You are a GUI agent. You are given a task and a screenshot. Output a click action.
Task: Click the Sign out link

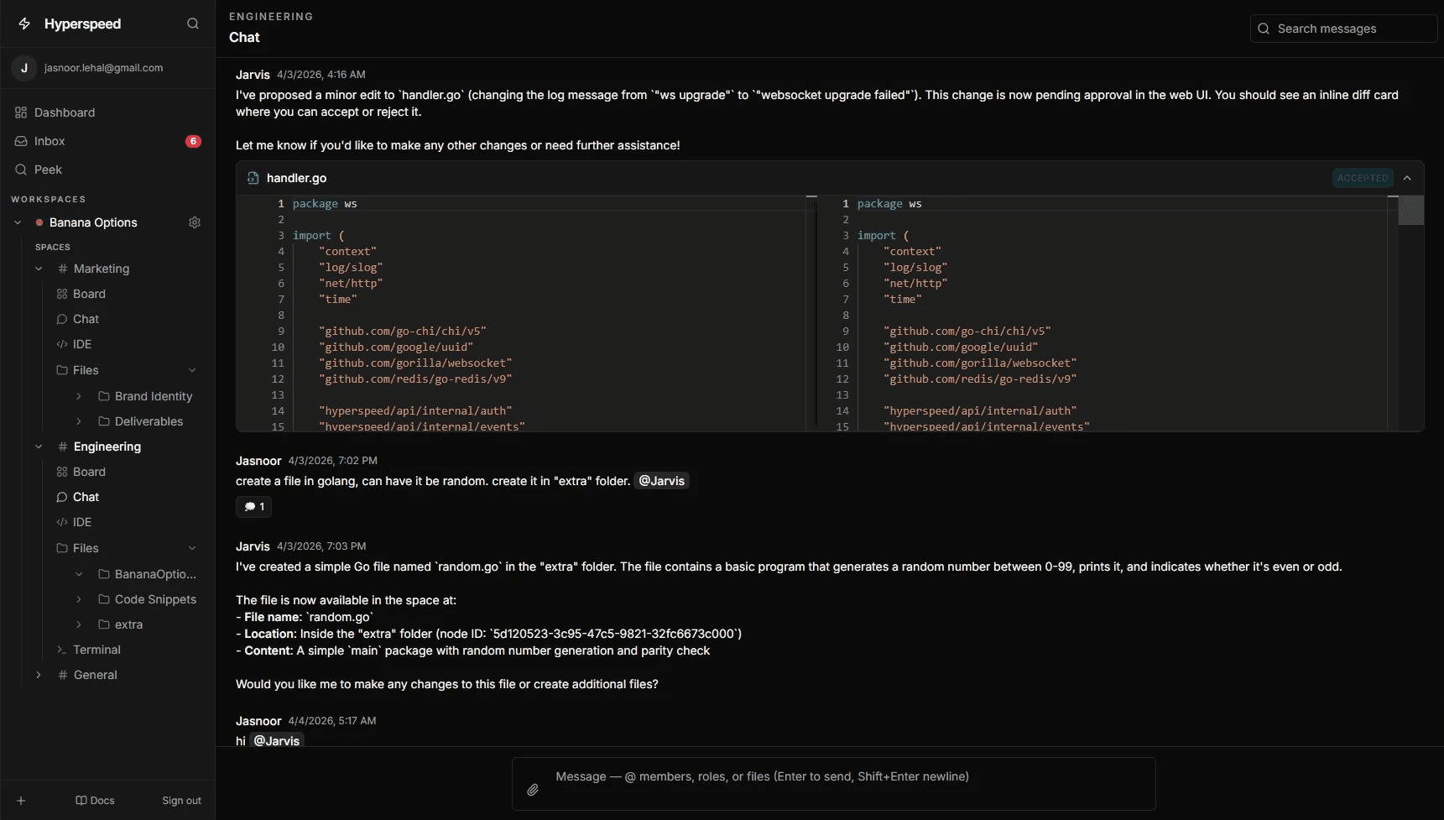[181, 801]
